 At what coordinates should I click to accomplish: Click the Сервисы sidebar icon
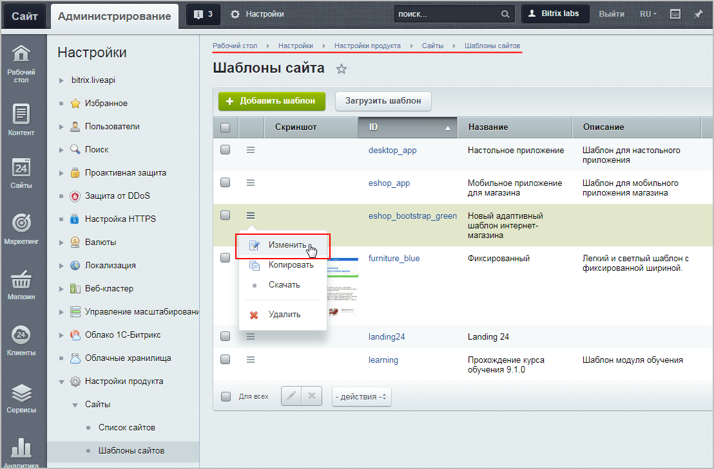click(x=21, y=398)
